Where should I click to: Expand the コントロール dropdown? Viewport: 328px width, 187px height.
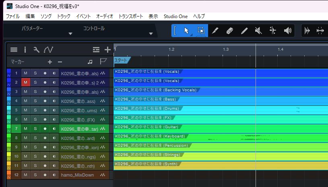[x=151, y=33]
